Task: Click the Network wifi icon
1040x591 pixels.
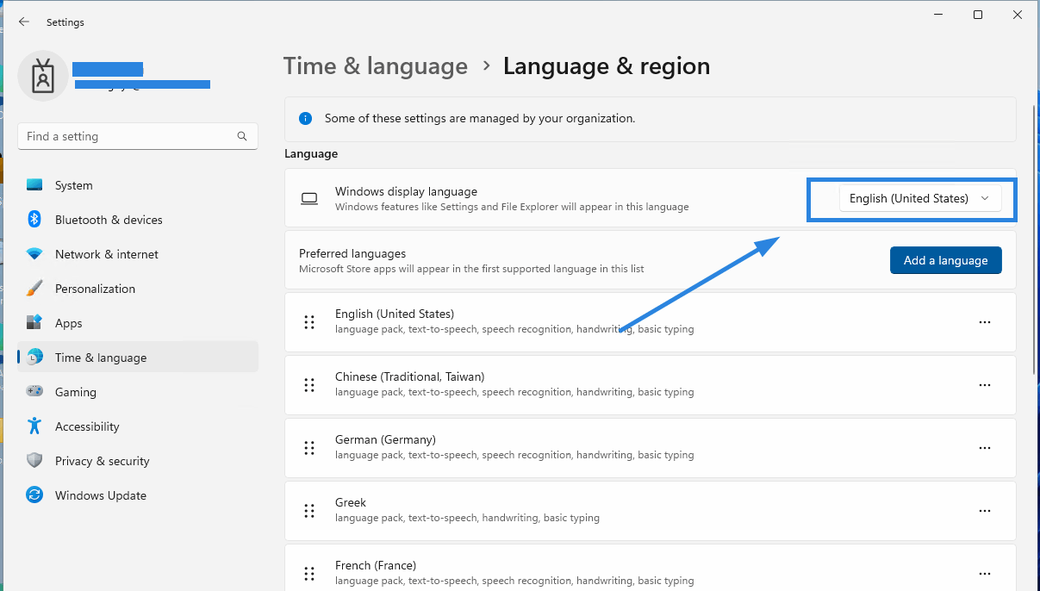Action: pos(34,254)
